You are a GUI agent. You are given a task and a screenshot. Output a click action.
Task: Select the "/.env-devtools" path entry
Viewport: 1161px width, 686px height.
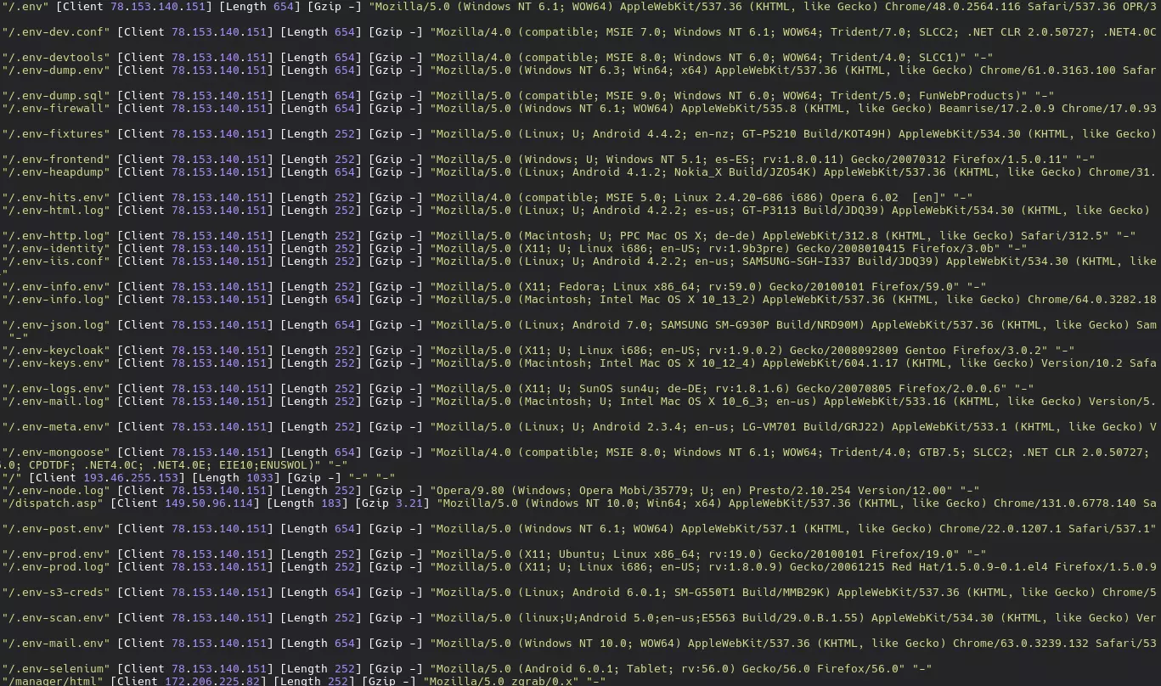tap(55, 58)
